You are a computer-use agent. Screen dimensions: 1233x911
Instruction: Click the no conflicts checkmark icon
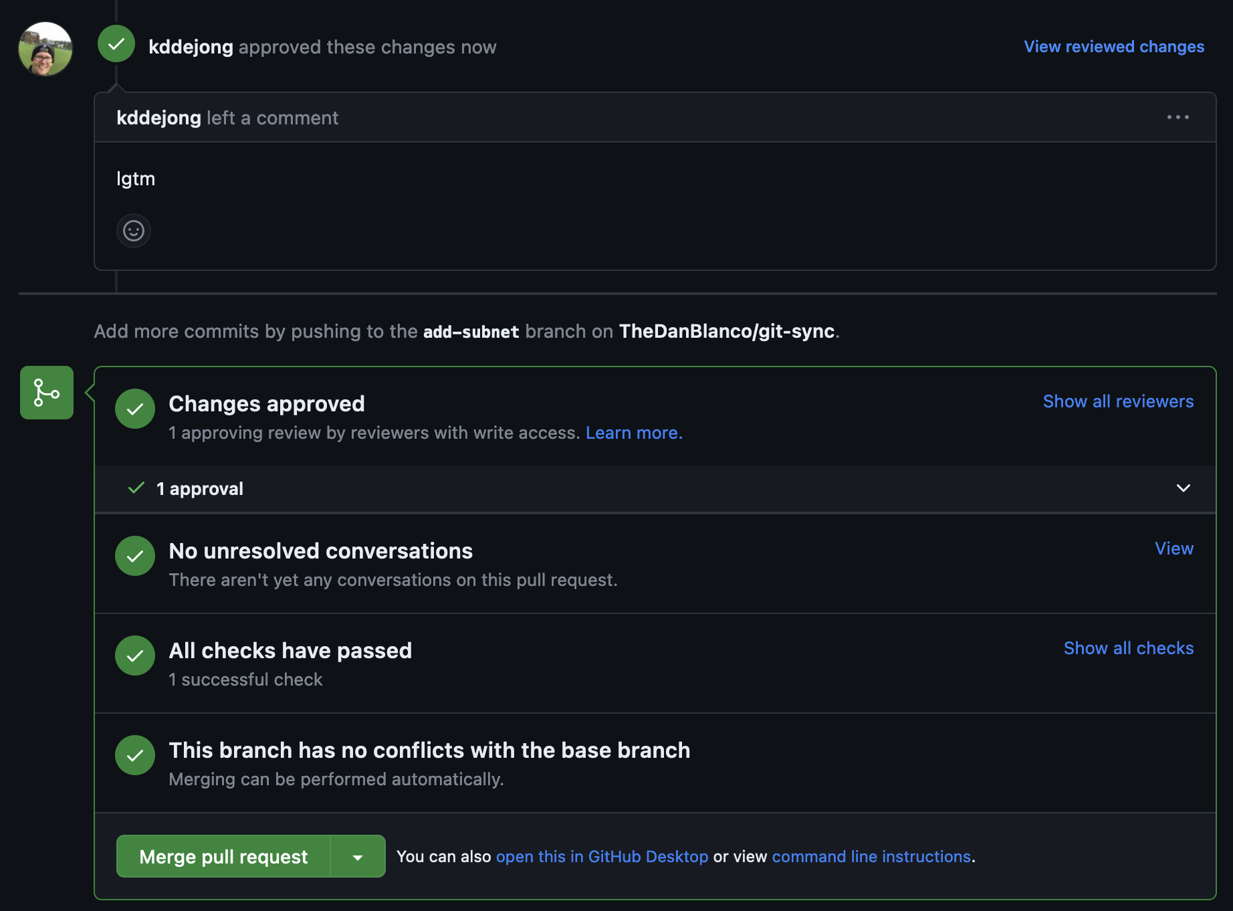coord(135,755)
